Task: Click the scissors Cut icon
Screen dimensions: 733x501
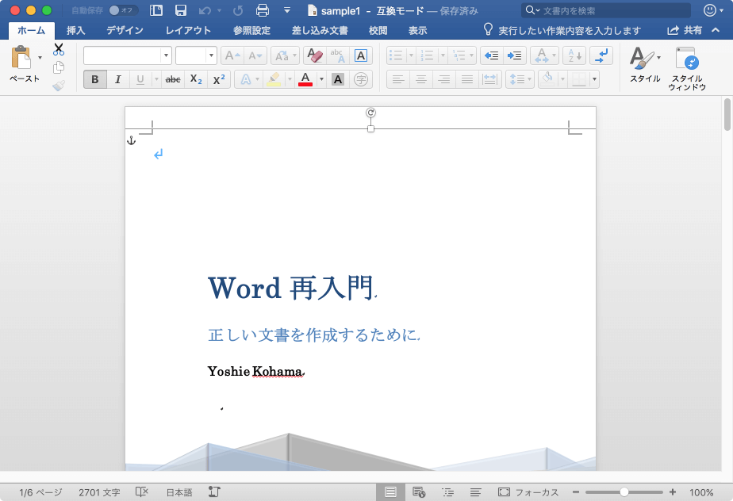Action: click(x=59, y=49)
